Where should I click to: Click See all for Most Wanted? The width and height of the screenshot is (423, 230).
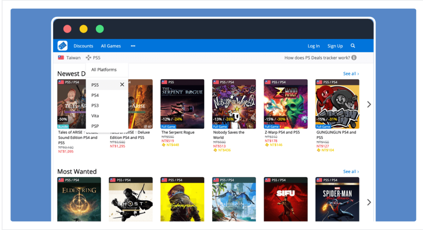[351, 171]
